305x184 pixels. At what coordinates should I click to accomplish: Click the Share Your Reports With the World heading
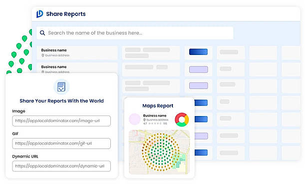[62, 101]
